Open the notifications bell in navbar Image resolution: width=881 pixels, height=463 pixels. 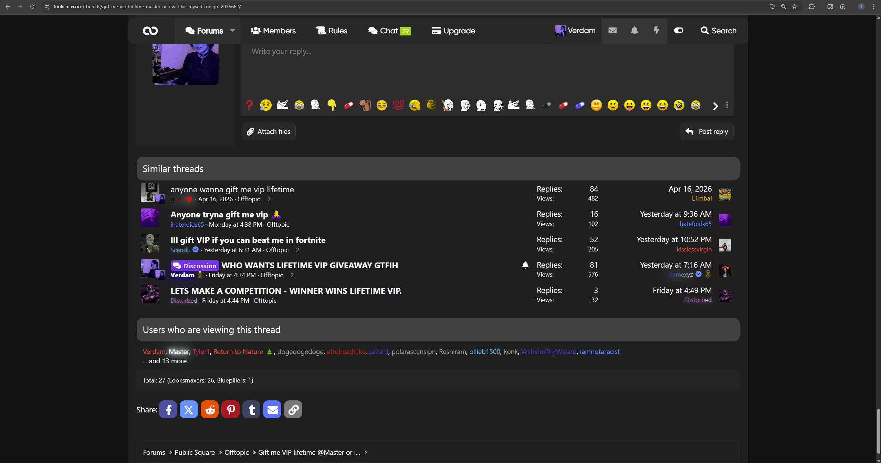tap(634, 31)
